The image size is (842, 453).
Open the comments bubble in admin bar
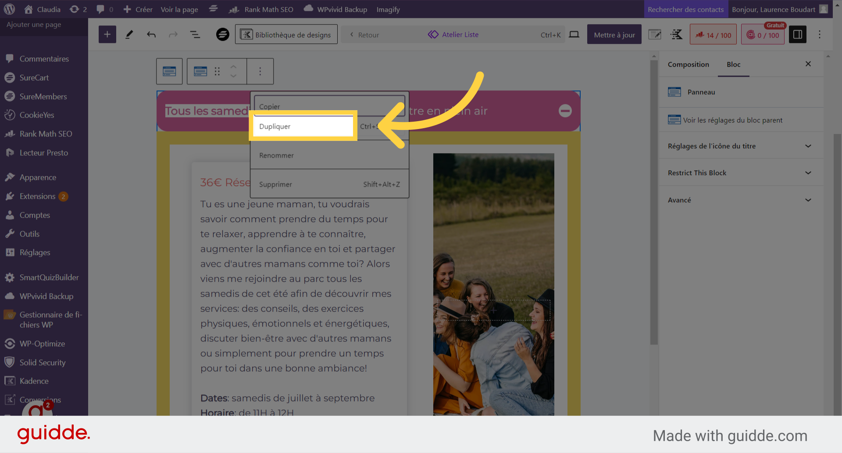click(105, 9)
